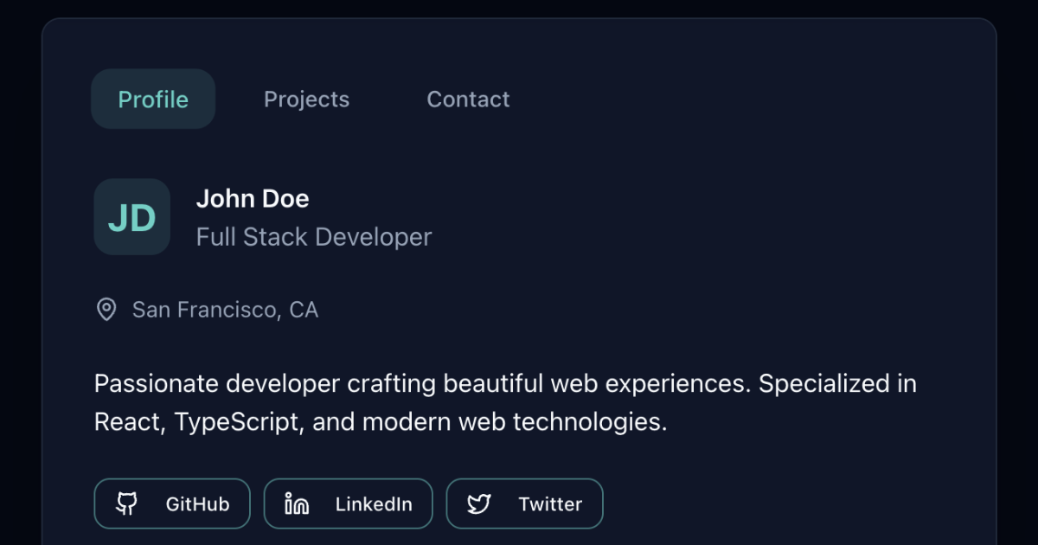The width and height of the screenshot is (1038, 545).
Task: Click the word Doe in the name
Action: tap(286, 199)
